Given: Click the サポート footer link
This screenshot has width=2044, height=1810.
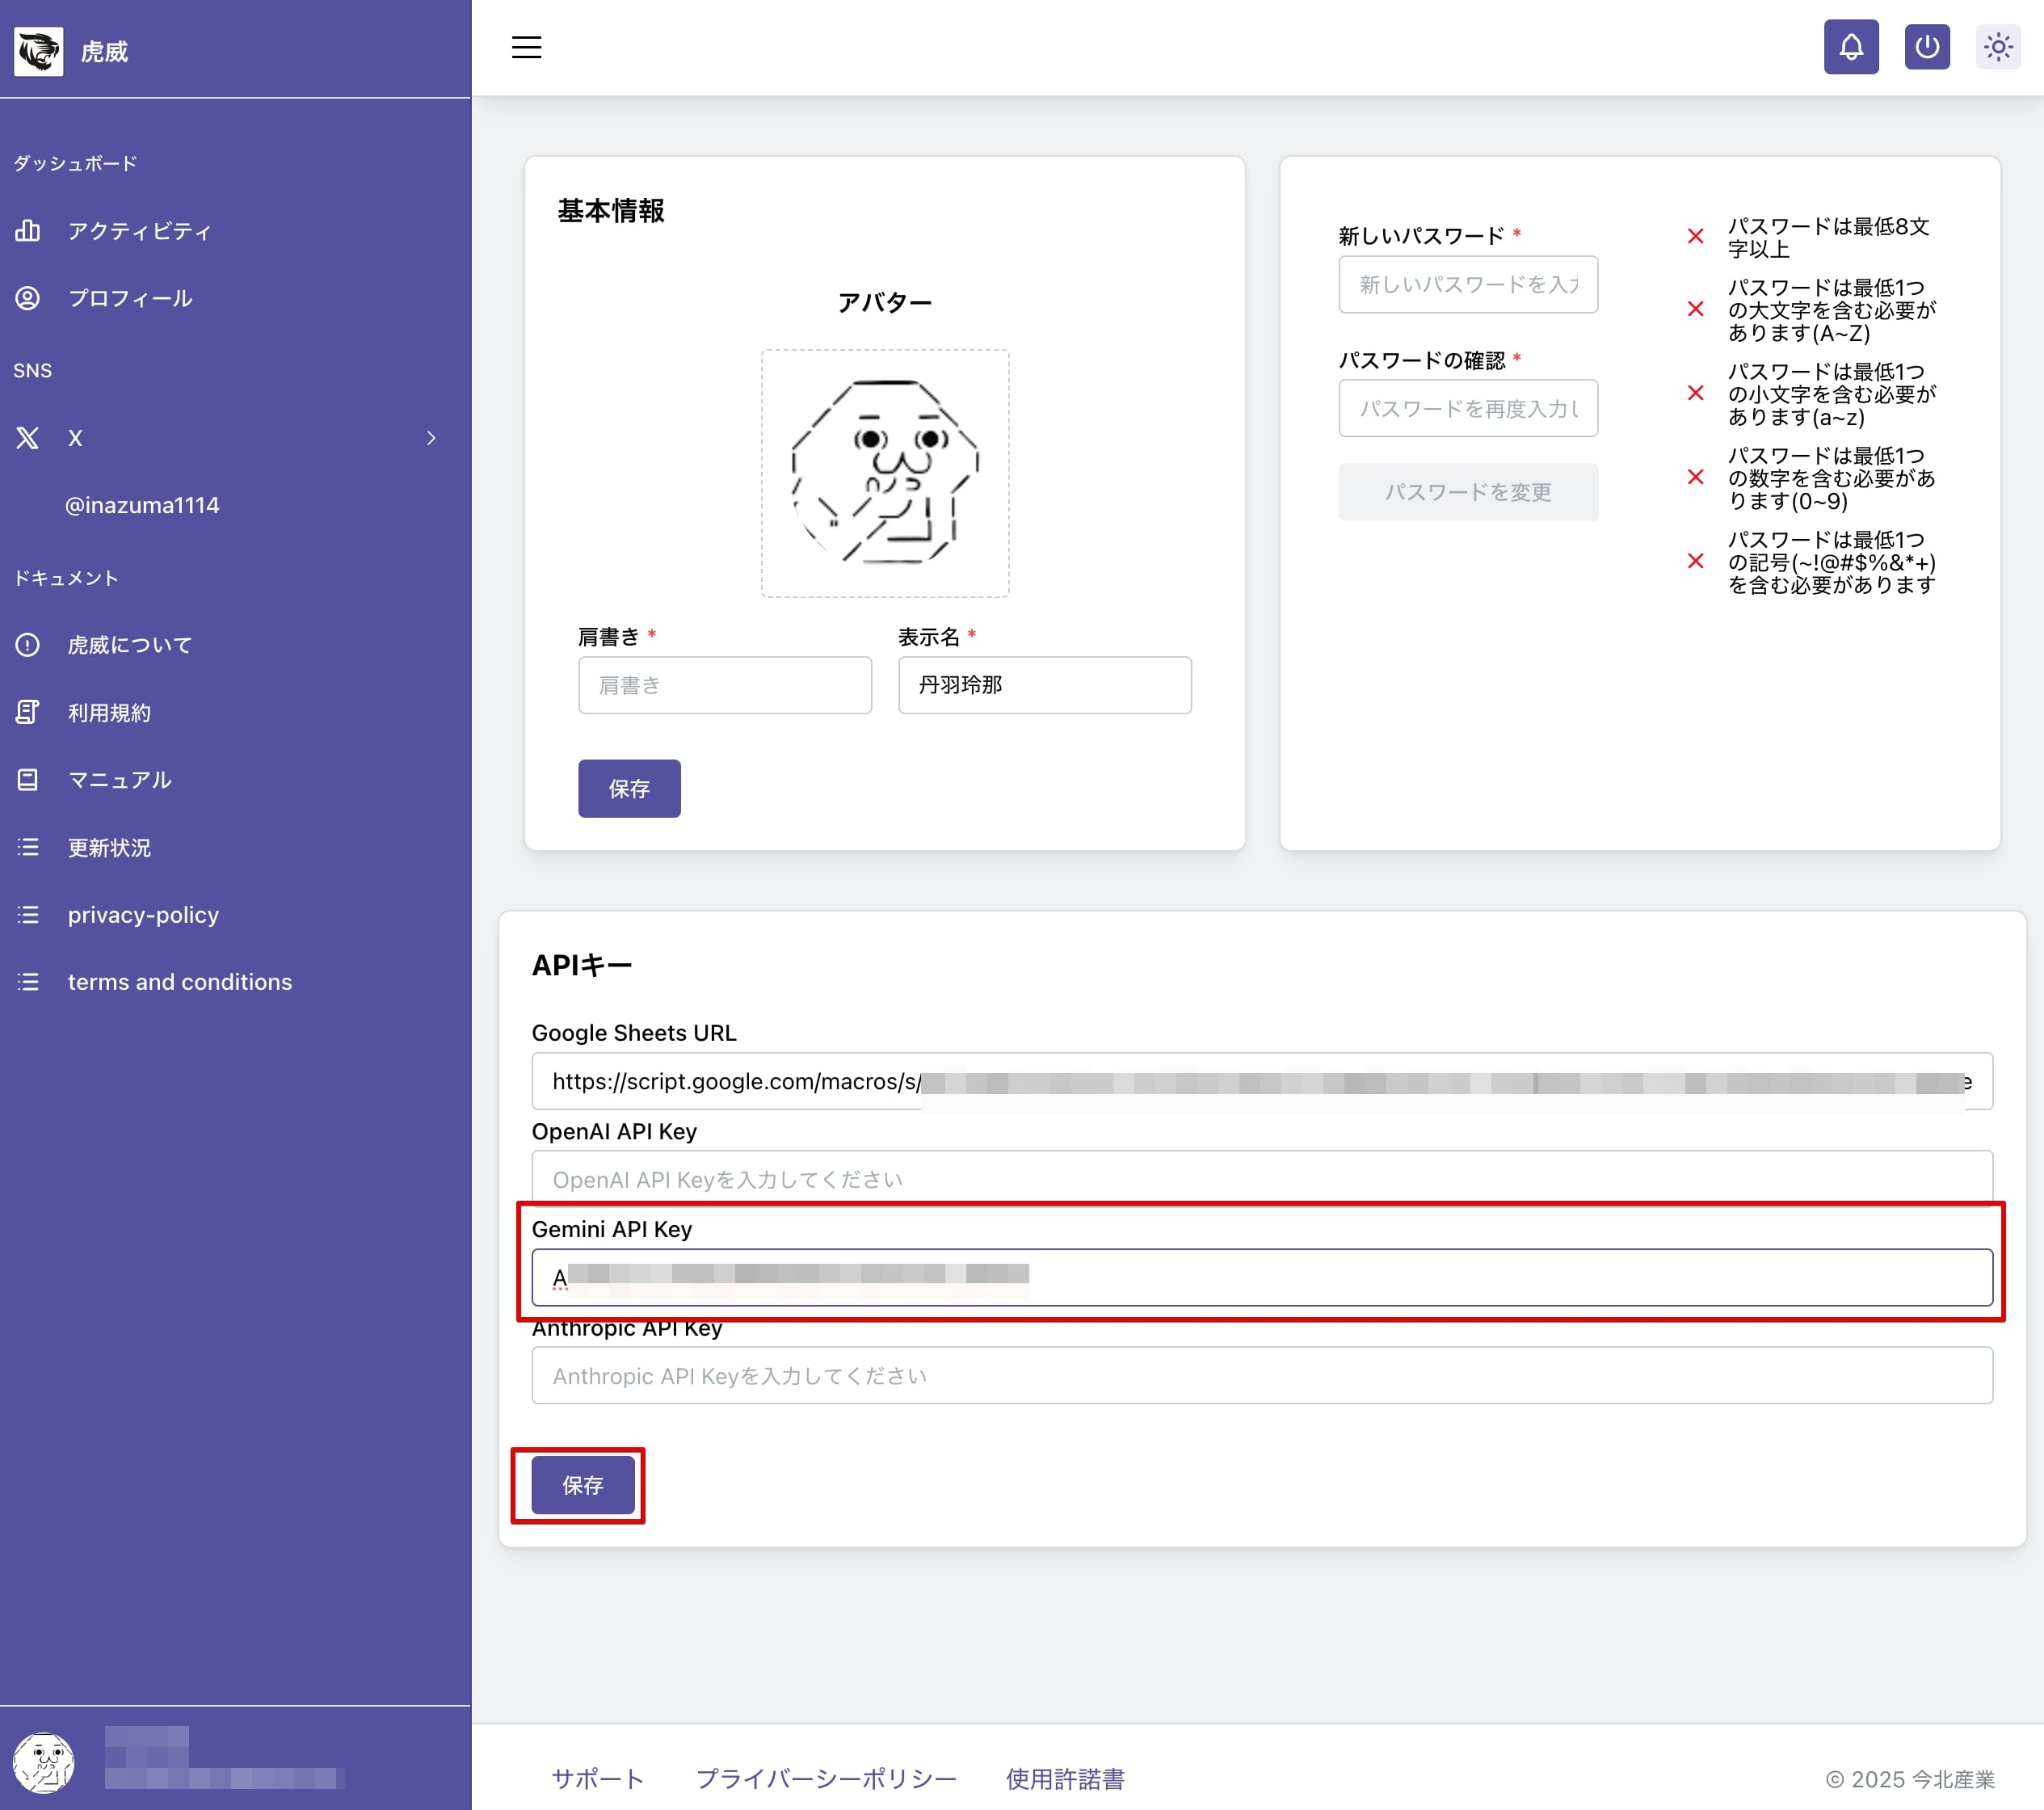Looking at the screenshot, I should (597, 1779).
